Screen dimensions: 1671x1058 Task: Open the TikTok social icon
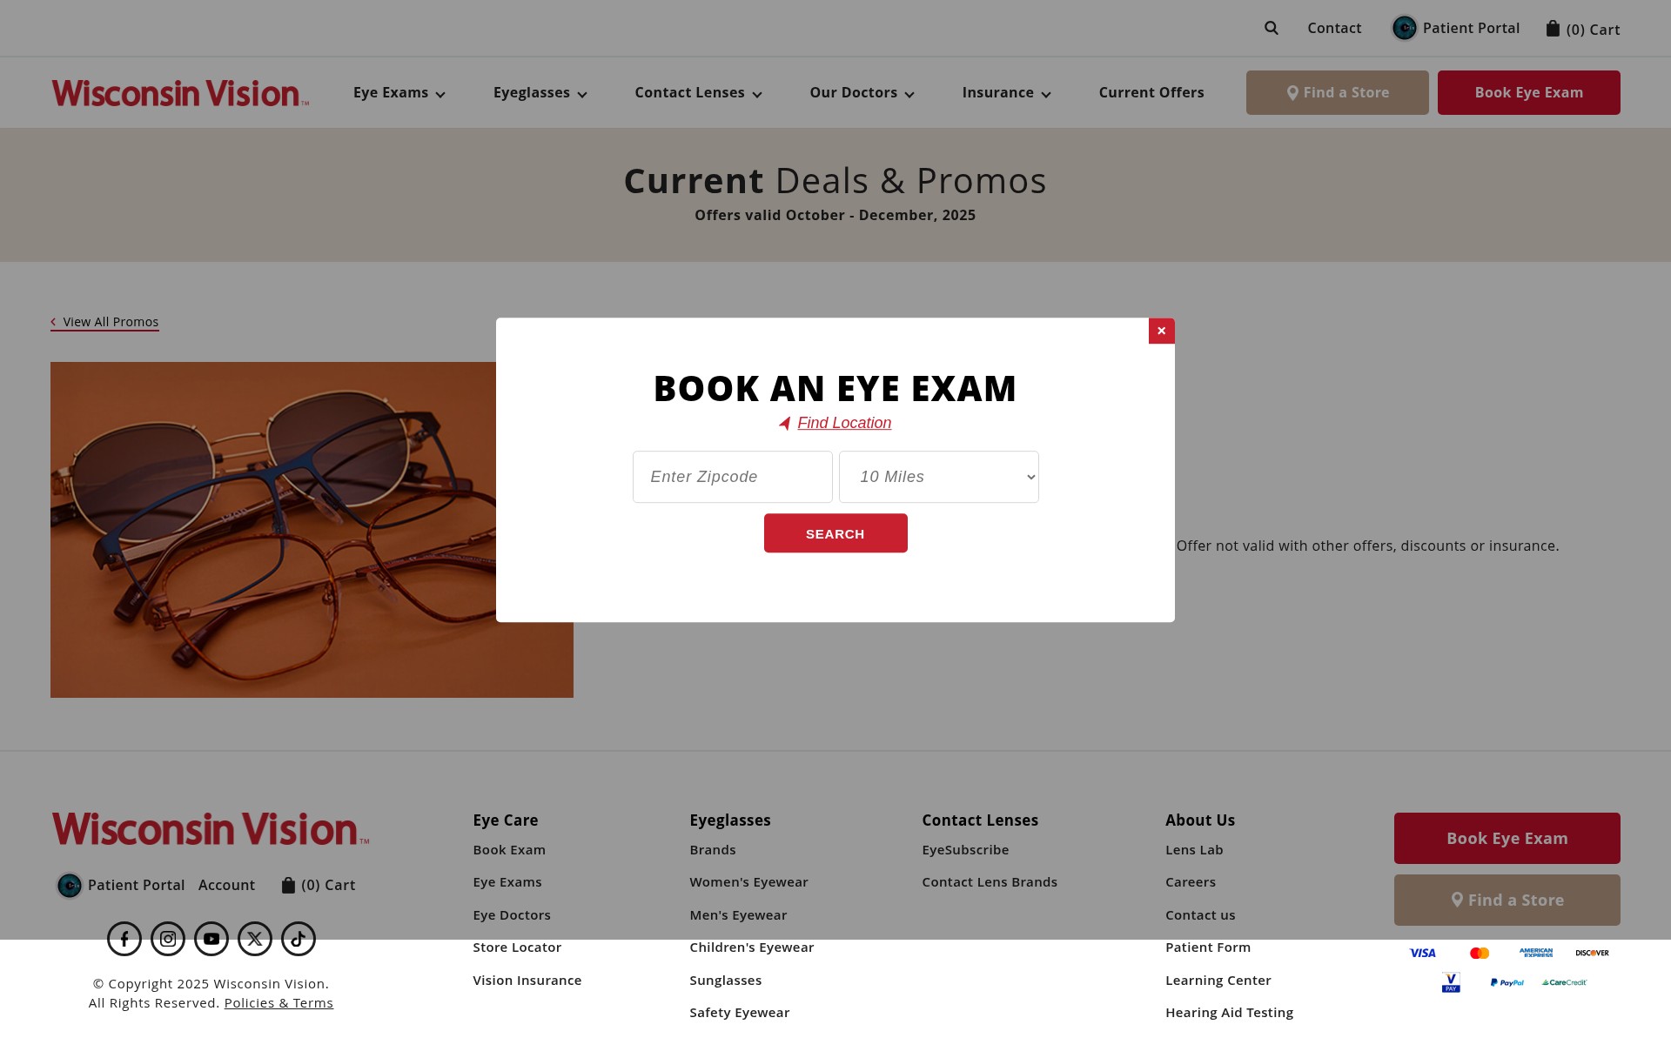pos(299,939)
